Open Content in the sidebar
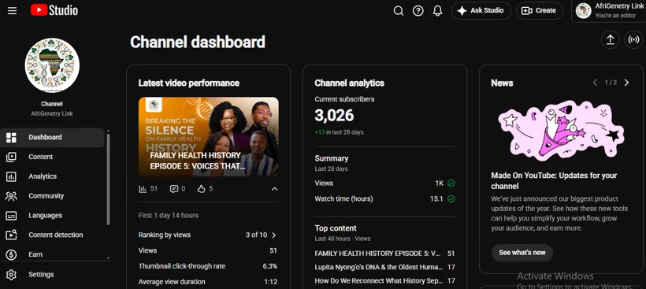This screenshot has width=646, height=289. coord(52,157)
